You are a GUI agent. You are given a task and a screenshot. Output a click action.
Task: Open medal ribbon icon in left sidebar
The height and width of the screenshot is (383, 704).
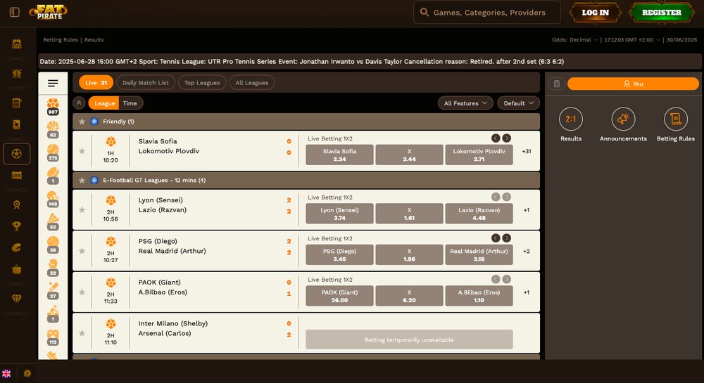[17, 205]
